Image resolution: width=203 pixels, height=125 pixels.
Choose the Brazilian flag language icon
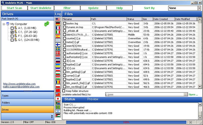tap(58, 107)
